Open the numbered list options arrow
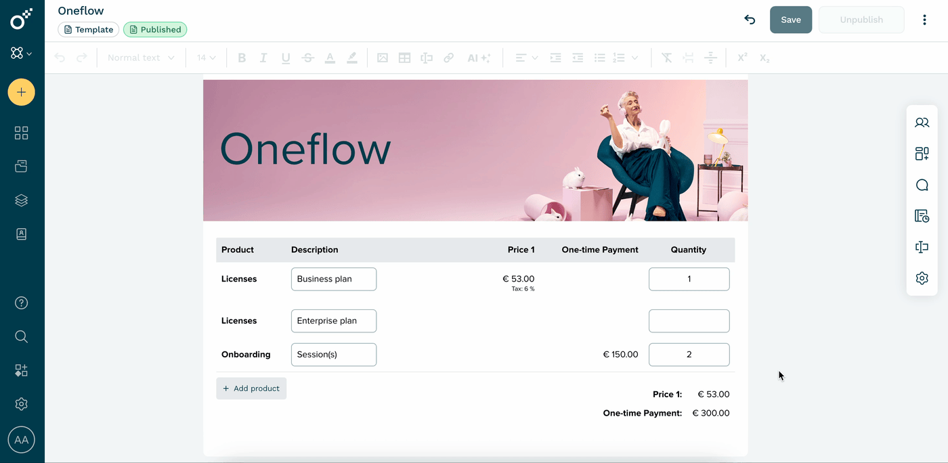This screenshot has width=948, height=463. [634, 58]
